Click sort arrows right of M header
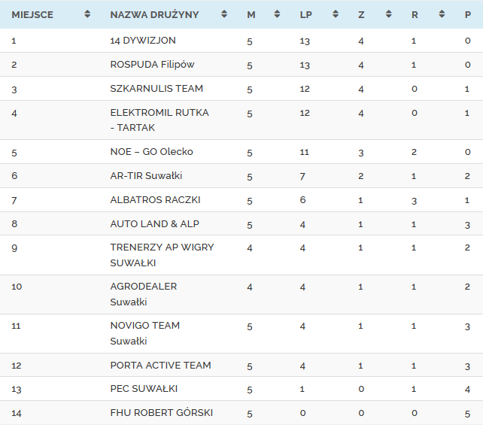483x425 pixels. [x=277, y=14]
